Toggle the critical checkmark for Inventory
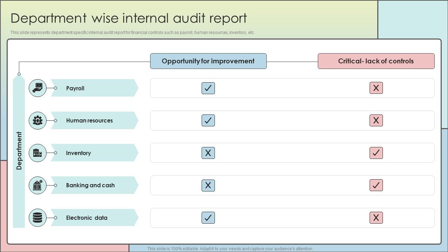 tap(376, 153)
